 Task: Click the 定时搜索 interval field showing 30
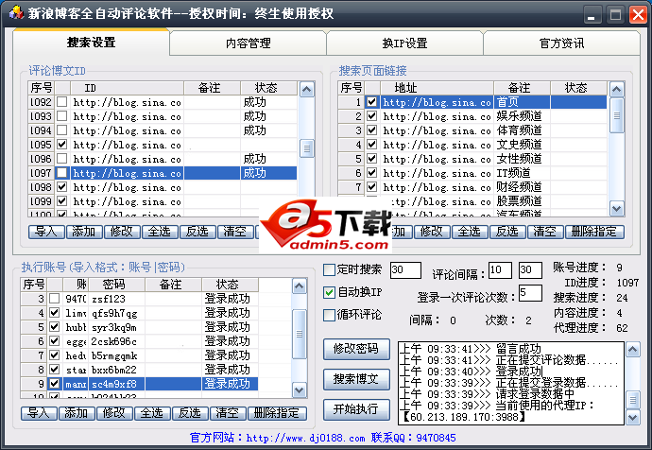coord(405,270)
